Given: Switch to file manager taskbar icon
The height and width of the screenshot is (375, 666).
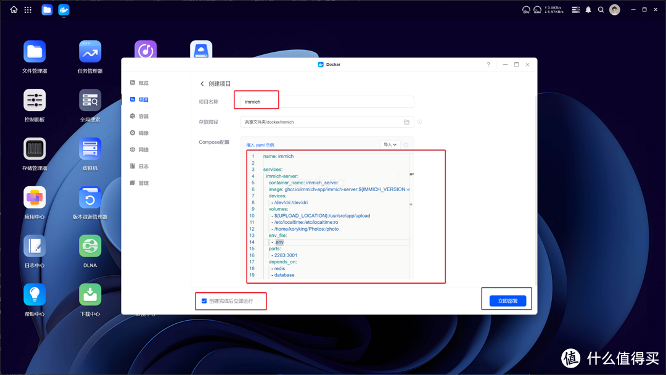Looking at the screenshot, I should (x=47, y=9).
